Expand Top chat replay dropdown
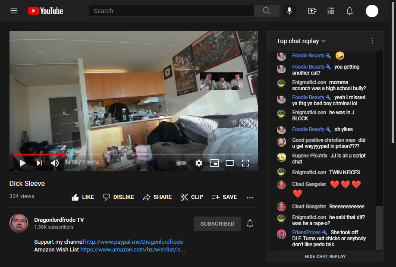This screenshot has height=267, width=396. pyautogui.click(x=301, y=41)
